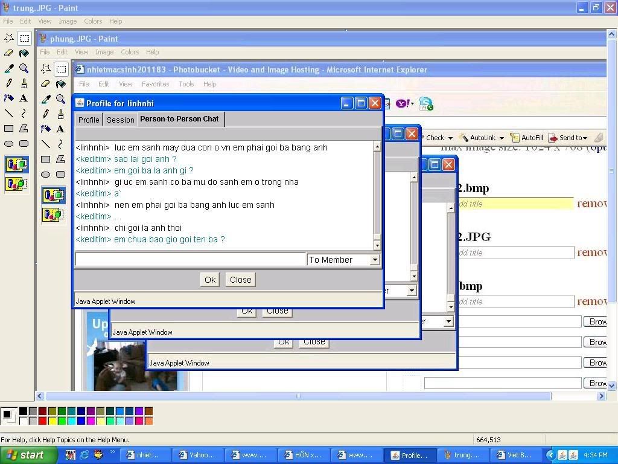This screenshot has width=618, height=464.
Task: Select the Pencil tool in trung.JPG Paint
Action: point(8,83)
